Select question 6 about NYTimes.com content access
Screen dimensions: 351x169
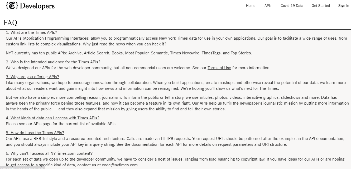pos(49,153)
